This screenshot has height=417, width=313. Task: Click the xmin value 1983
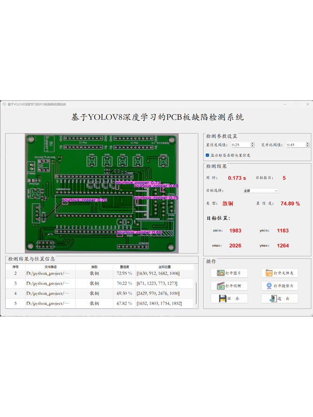point(235,231)
